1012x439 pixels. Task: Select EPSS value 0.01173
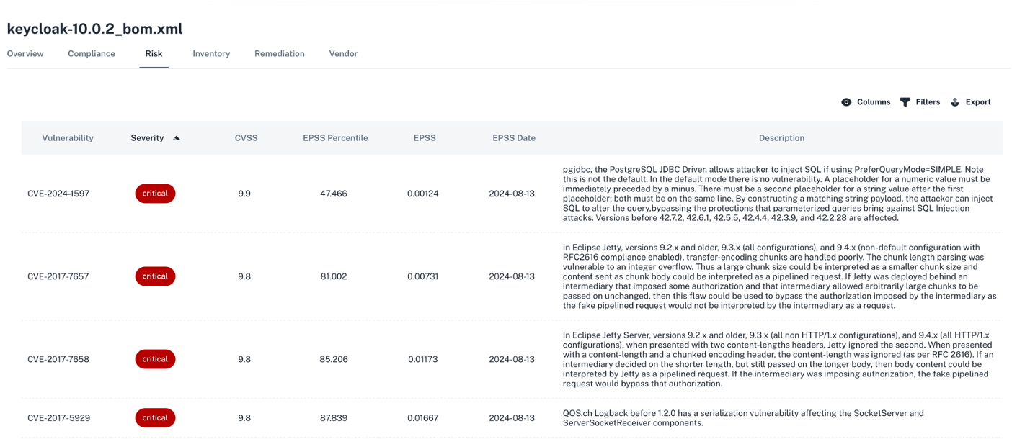[x=423, y=359]
